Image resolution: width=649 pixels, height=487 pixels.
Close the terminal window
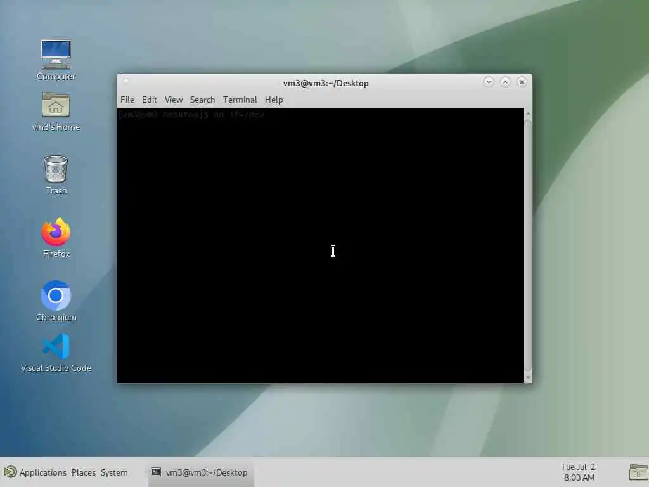(522, 82)
